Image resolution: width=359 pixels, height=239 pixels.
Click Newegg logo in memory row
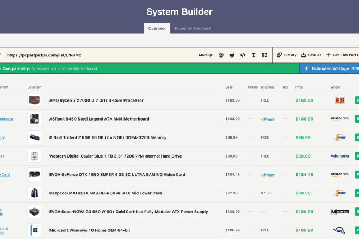[339, 137]
